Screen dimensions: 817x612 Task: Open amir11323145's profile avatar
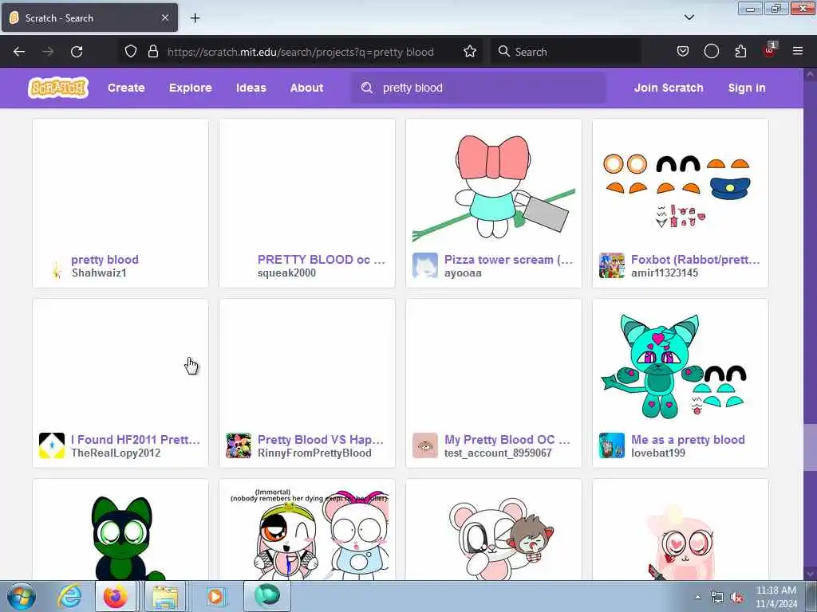pos(612,265)
